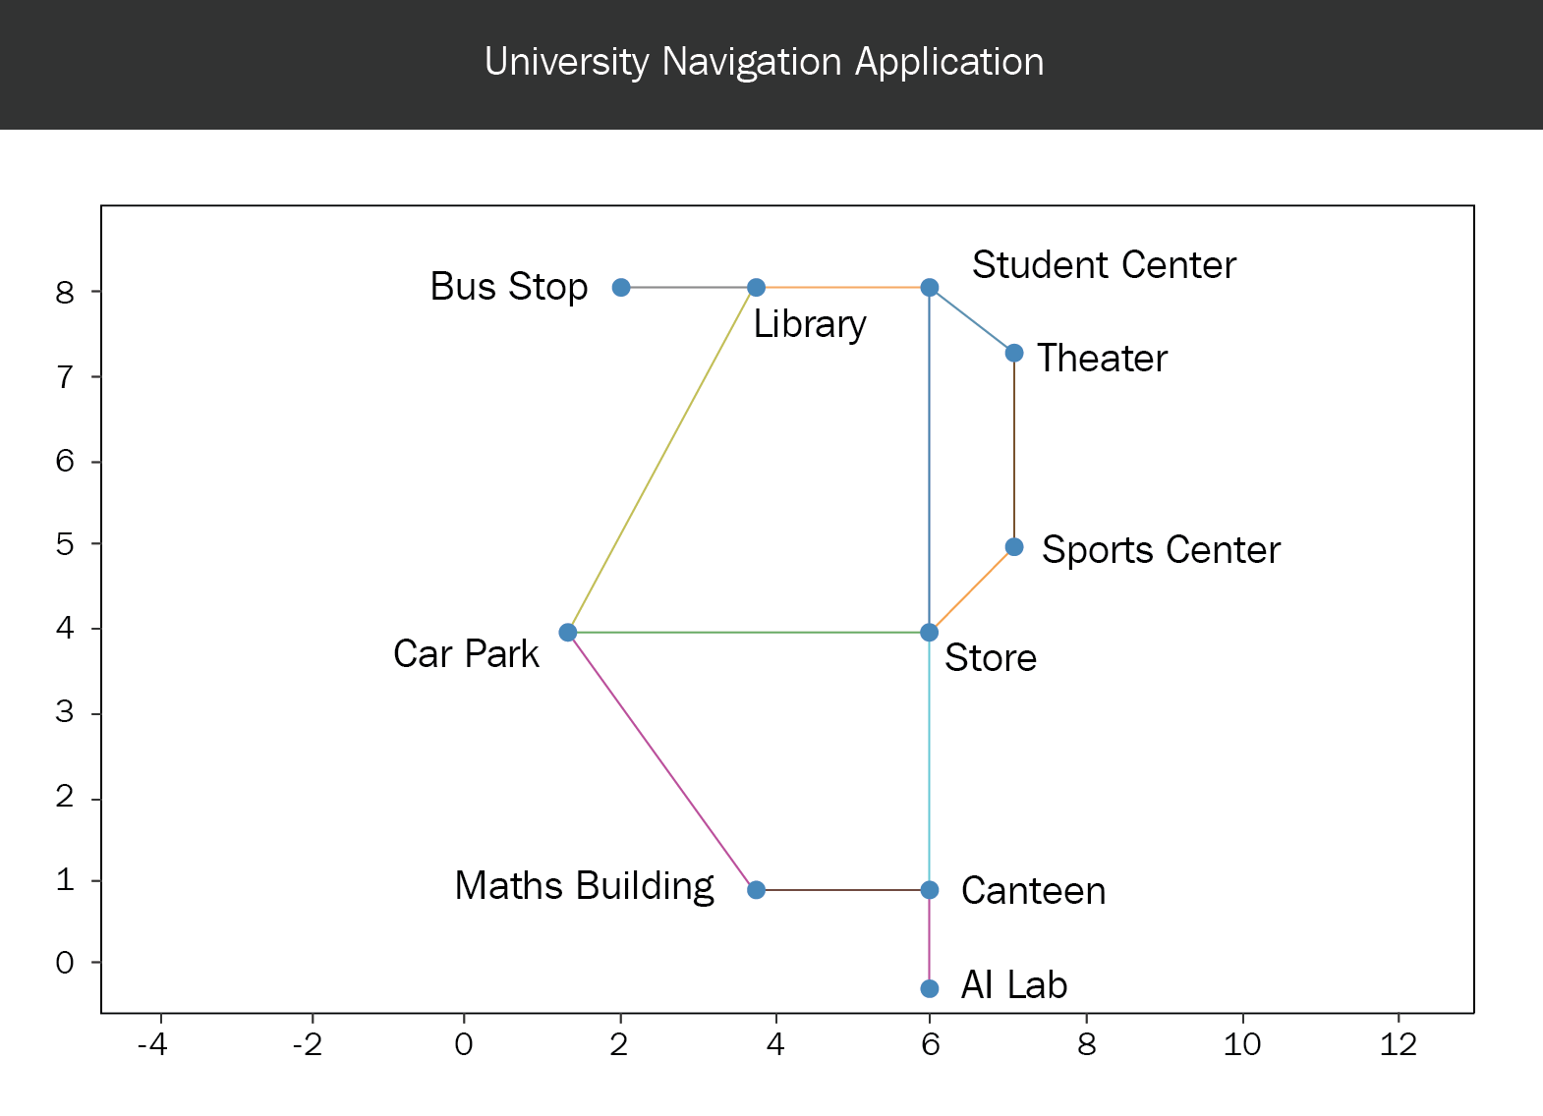Click the magenta Car Park–Maths Building path
The width and height of the screenshot is (1543, 1116).
(661, 761)
